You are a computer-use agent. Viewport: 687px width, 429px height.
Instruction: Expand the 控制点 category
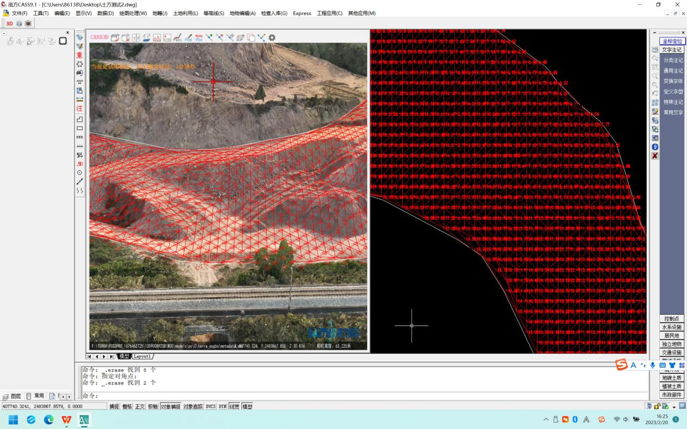672,318
